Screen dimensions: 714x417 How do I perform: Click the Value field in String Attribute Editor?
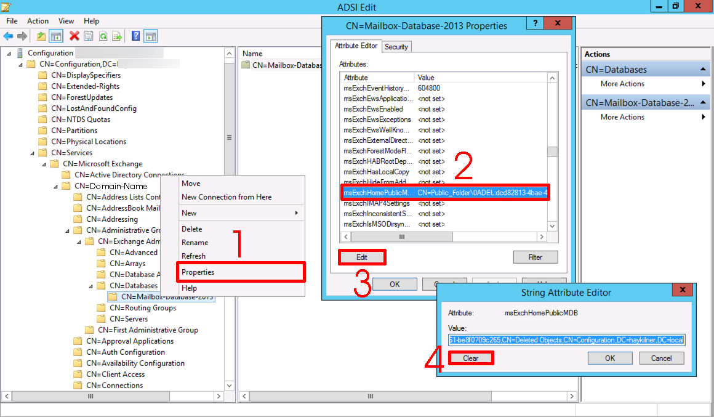coord(566,340)
